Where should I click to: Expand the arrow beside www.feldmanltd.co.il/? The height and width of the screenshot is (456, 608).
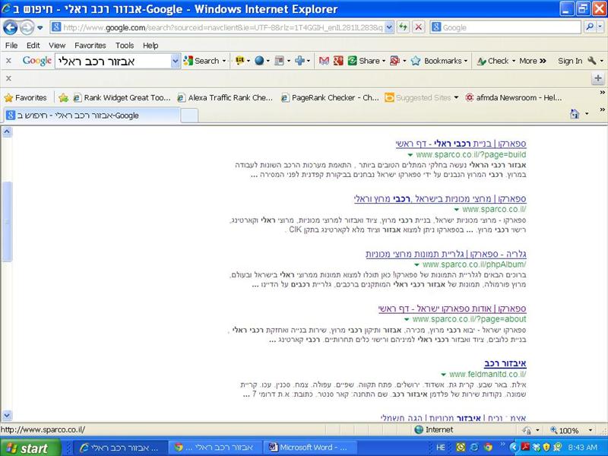point(443,375)
